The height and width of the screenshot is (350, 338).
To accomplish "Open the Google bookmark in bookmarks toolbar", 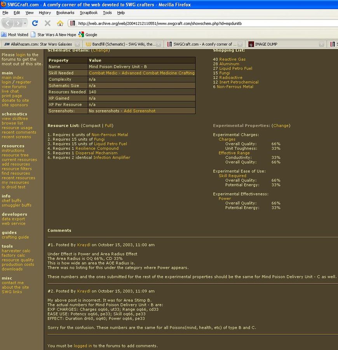I will tap(88, 35).
